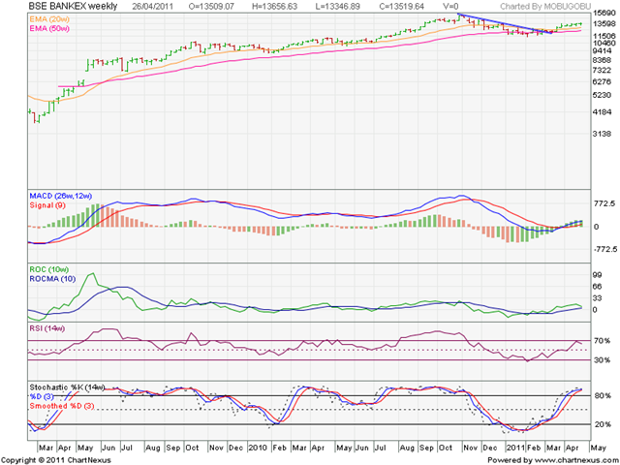Click the blue downtrend line on price chart
The image size is (620, 465).
pyautogui.click(x=504, y=23)
